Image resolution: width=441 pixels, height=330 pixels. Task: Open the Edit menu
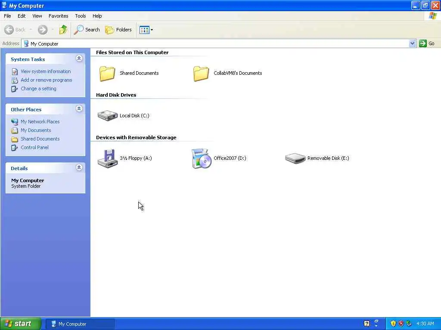tap(22, 16)
